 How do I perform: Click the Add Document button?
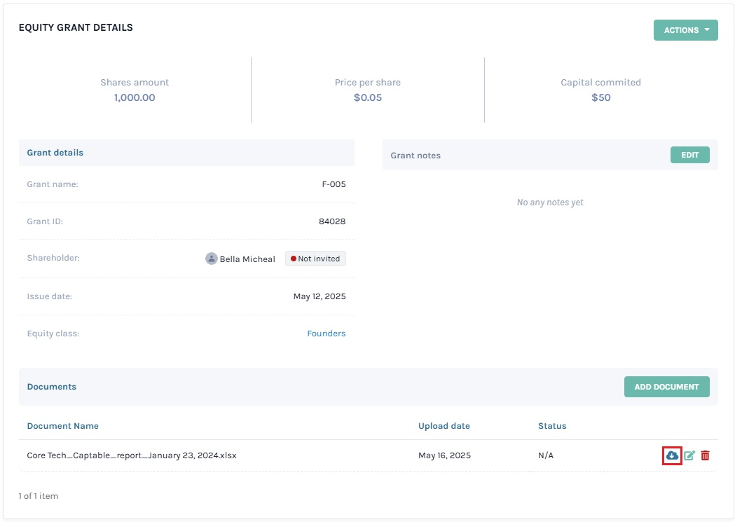point(666,387)
